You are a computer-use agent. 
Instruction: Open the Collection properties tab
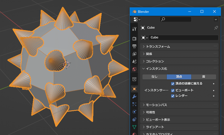[134, 79]
